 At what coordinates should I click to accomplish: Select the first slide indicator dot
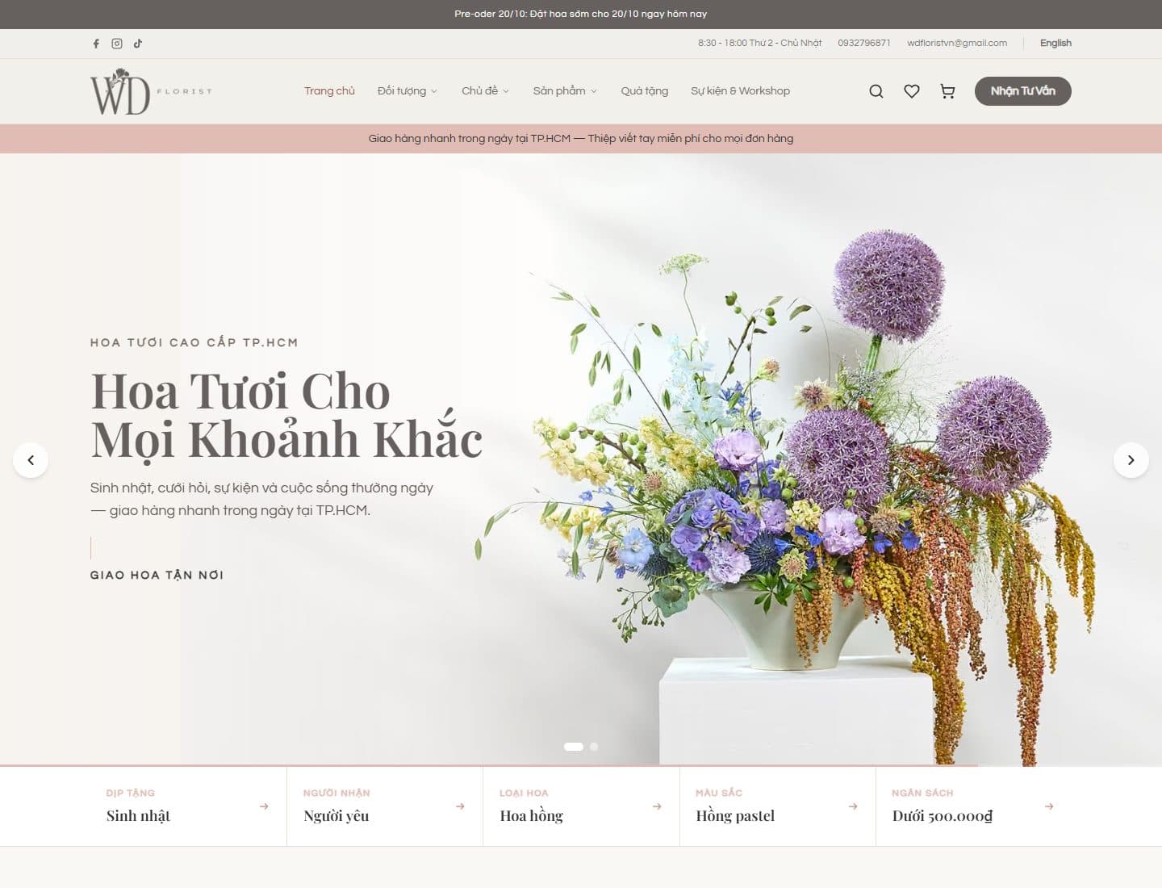click(x=573, y=747)
